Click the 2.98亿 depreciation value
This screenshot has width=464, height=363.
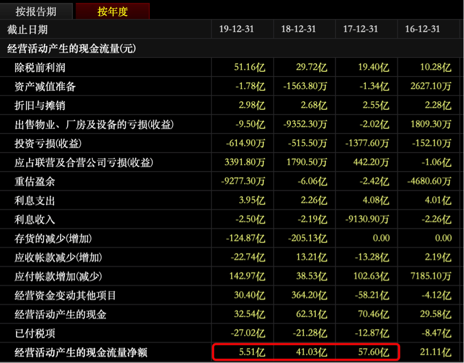(252, 105)
